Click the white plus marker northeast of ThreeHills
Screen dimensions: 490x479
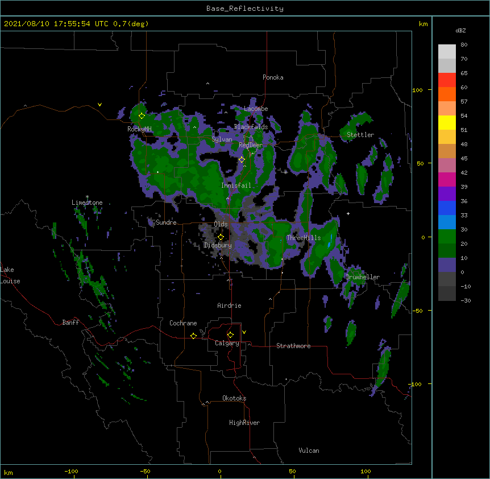click(348, 213)
